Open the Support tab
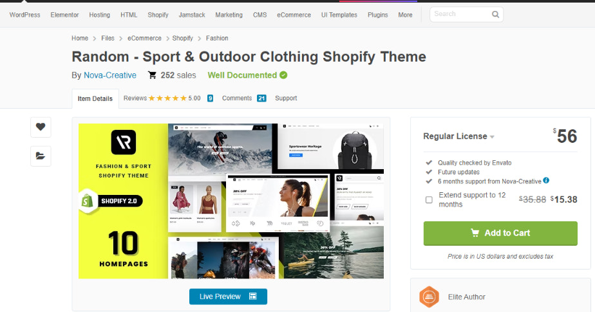The height and width of the screenshot is (312, 595). tap(286, 98)
